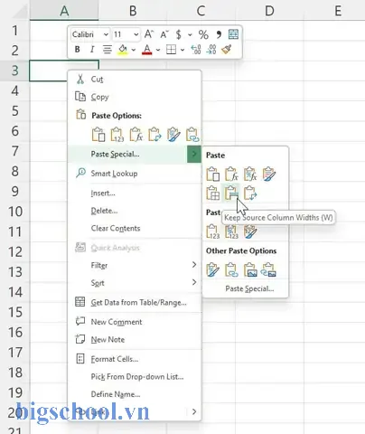The height and width of the screenshot is (434, 365).
Task: Select Keep Source Column Widths paste icon
Action: tap(231, 193)
